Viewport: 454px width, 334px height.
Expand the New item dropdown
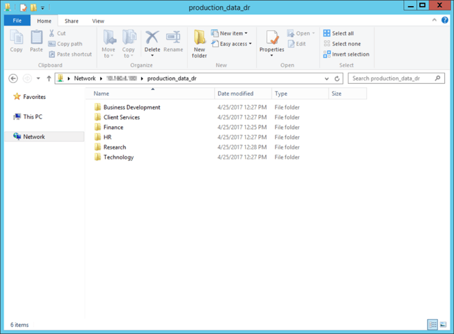tap(230, 33)
